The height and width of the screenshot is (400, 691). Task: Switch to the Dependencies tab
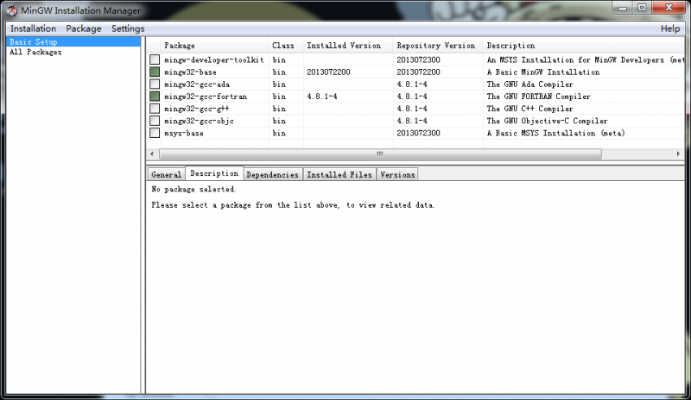[x=272, y=175]
